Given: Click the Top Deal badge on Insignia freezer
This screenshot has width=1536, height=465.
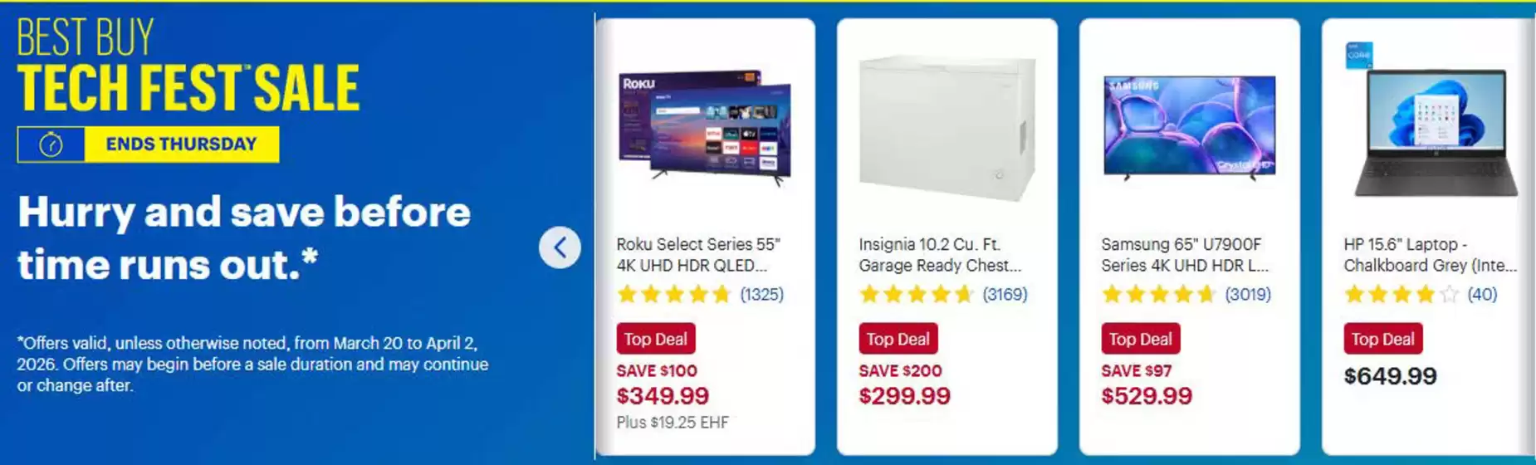Looking at the screenshot, I should click(x=898, y=339).
